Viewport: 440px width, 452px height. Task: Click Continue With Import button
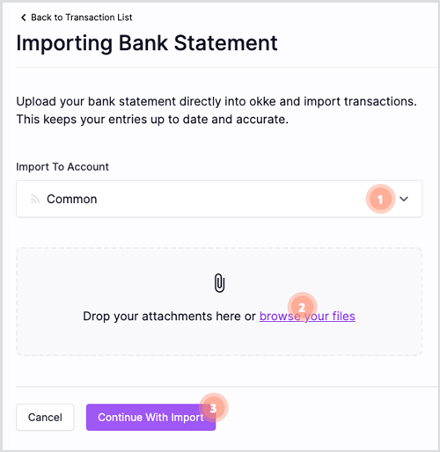(x=150, y=418)
